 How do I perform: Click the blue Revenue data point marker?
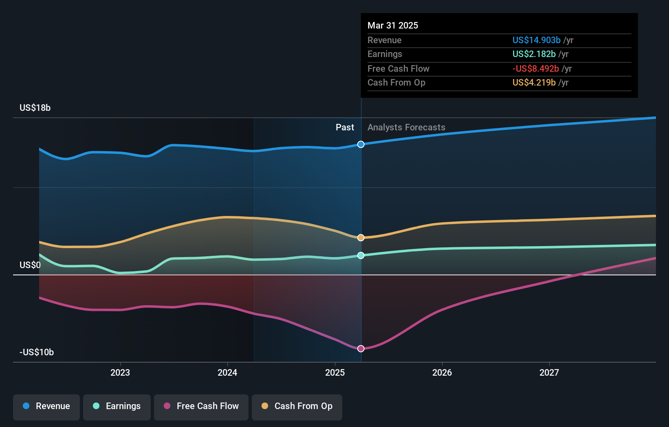(x=361, y=145)
